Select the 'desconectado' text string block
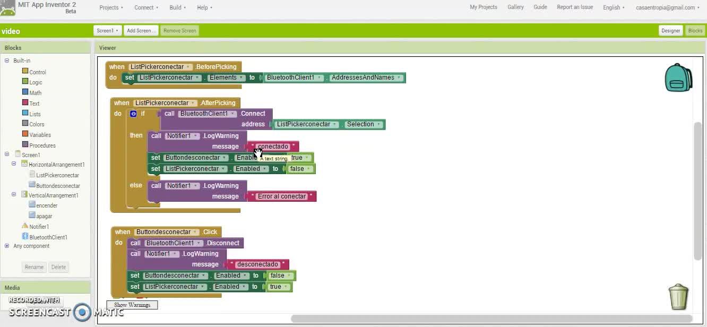The image size is (707, 327). (257, 264)
